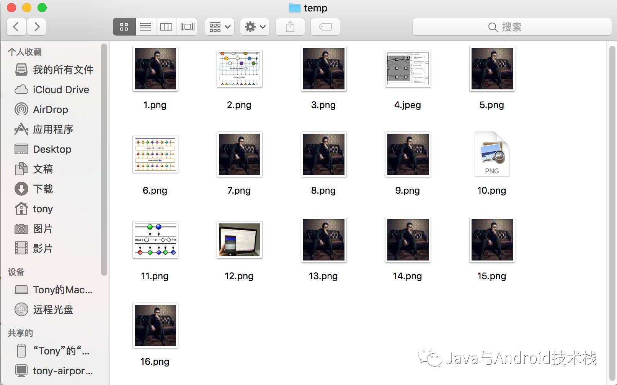Select the 9.png thumbnail
Screen dimensions: 617x385
(x=408, y=154)
